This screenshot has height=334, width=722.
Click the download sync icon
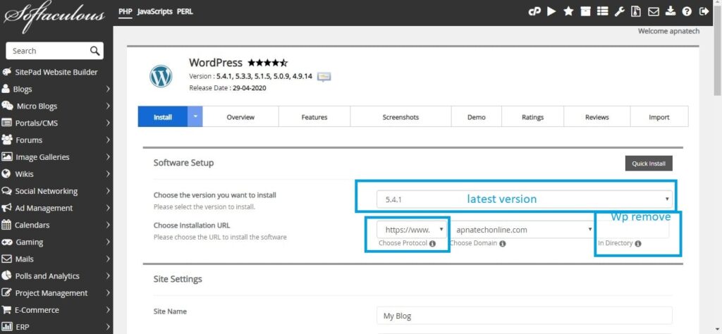[x=671, y=11]
